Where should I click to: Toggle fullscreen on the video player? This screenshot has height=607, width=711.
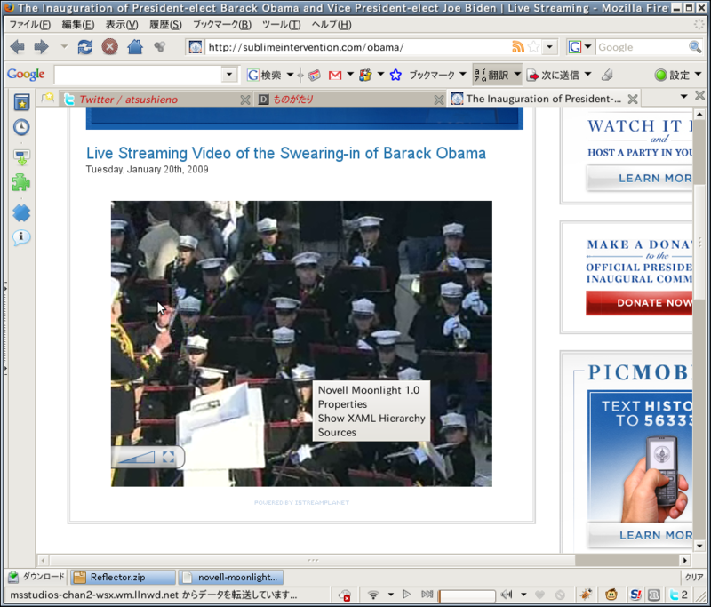tap(168, 457)
